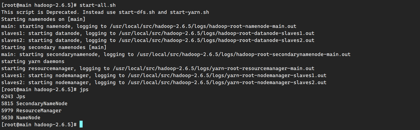This screenshot has height=130, width=420.
Task: Click the 'Starting namenodes on [main]' line
Action: coord(43,19)
